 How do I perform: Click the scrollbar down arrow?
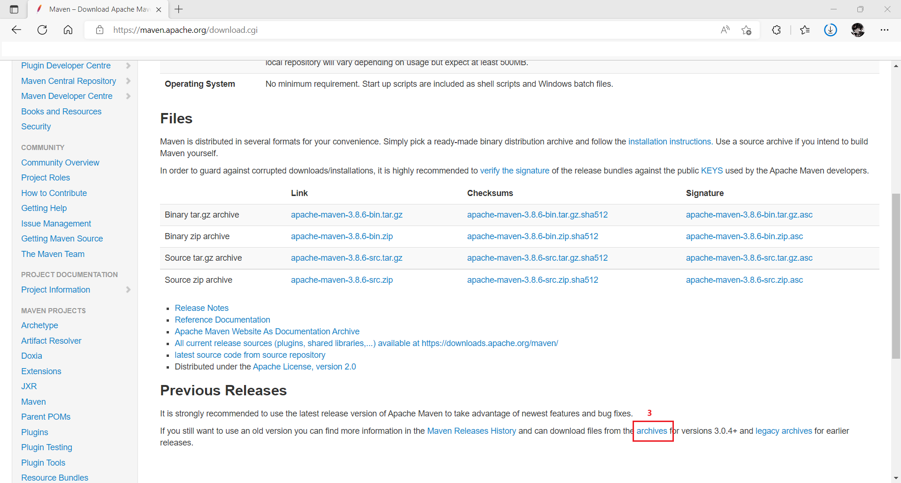[896, 478]
